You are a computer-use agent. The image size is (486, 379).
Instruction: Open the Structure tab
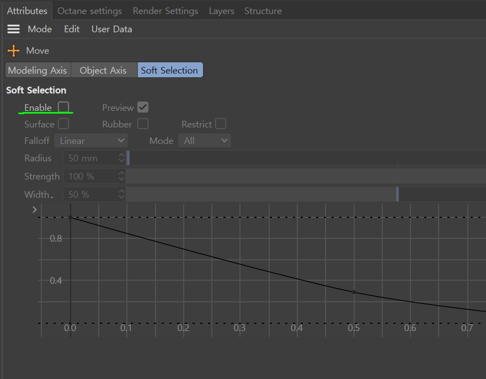point(263,11)
